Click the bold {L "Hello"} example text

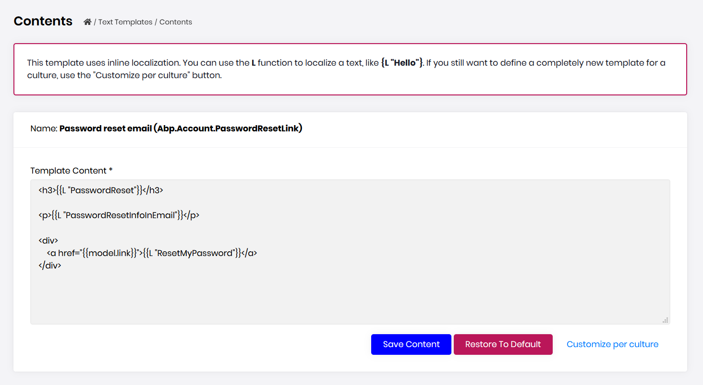(402, 63)
